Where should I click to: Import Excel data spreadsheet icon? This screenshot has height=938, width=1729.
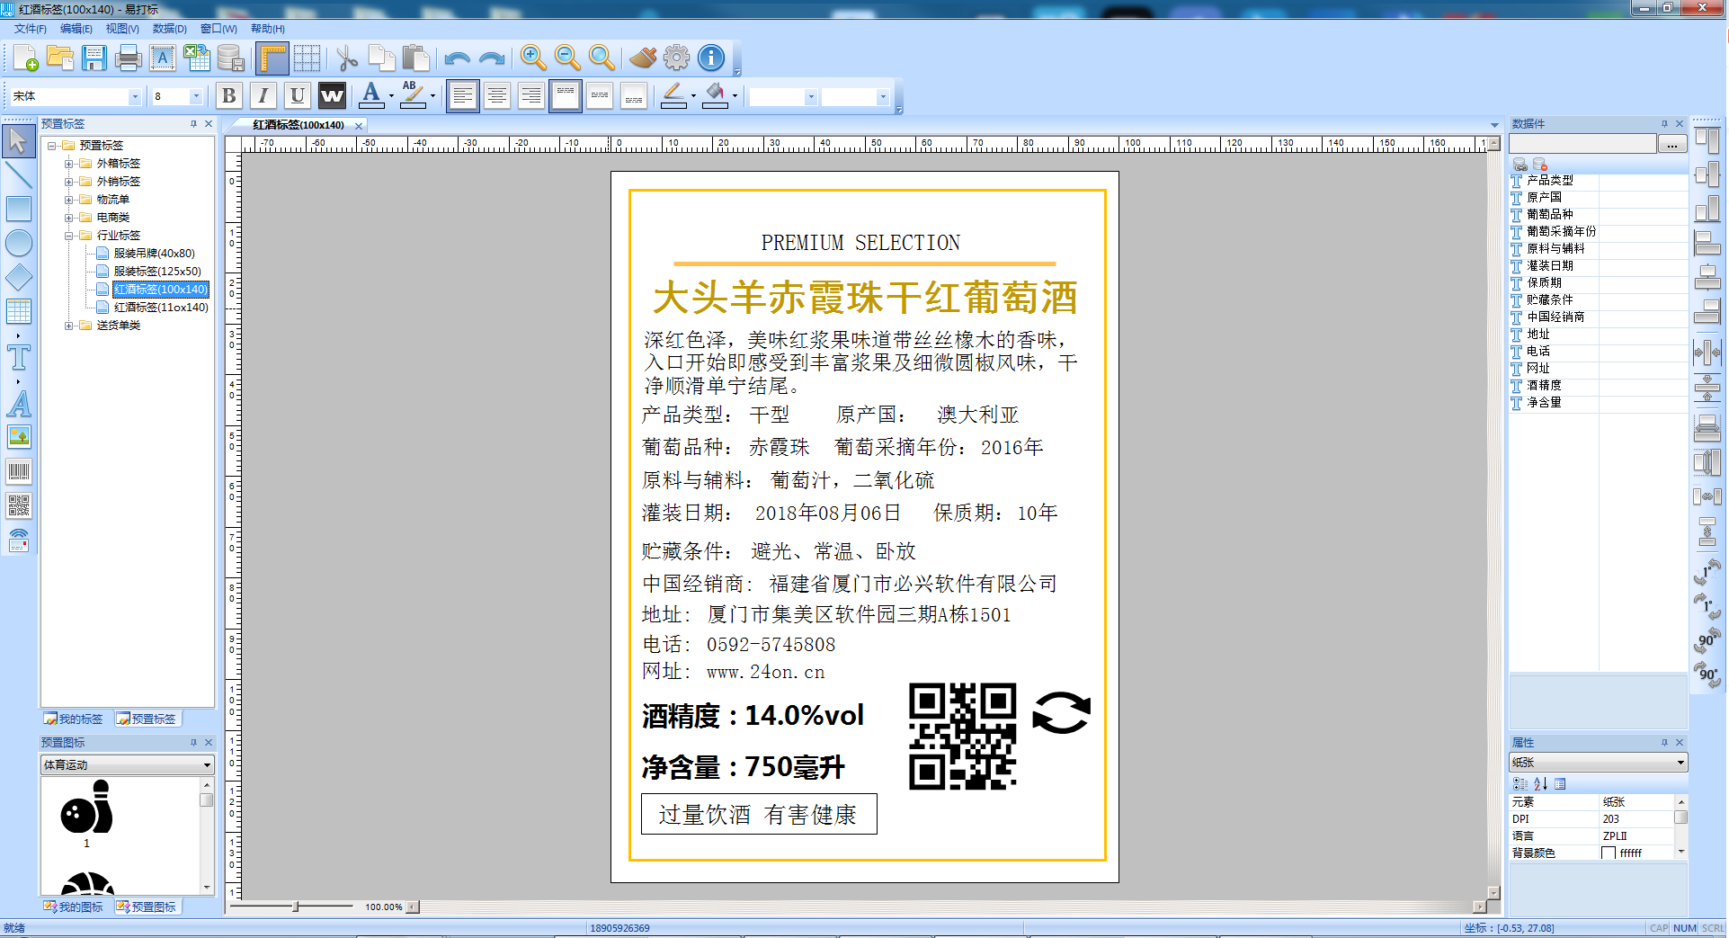[x=196, y=58]
